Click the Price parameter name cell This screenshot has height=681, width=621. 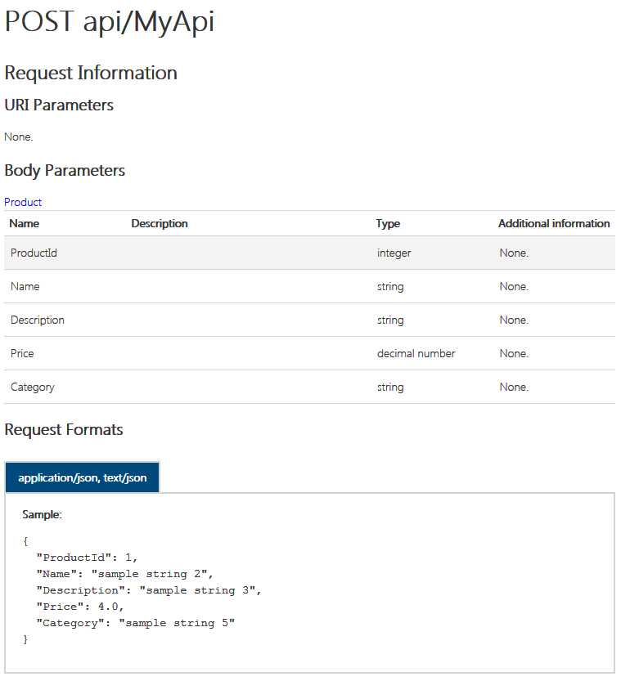(x=22, y=353)
